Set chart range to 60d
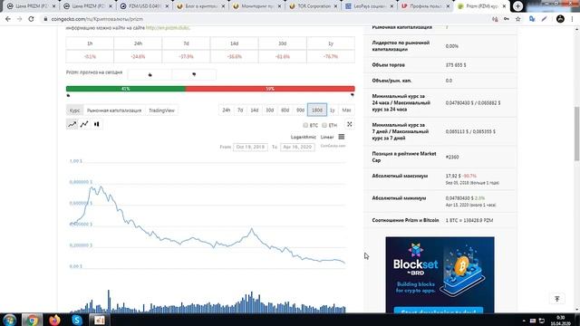 point(285,110)
